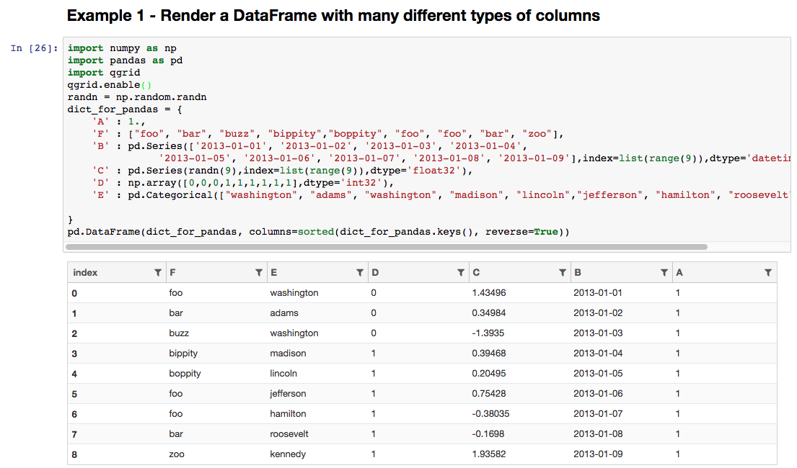Screen dimensions: 797x468
Task: Open the filter icon on column E
Action: (360, 272)
